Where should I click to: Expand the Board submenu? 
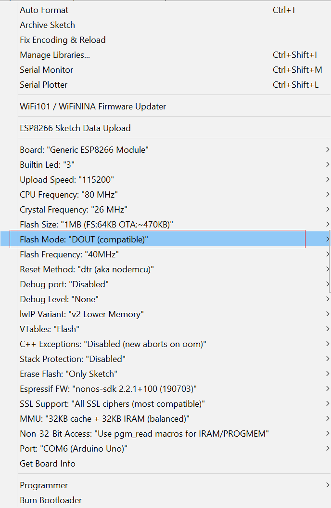tap(84, 150)
